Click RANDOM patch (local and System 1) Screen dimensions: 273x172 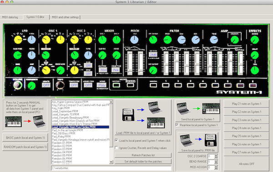25,147
